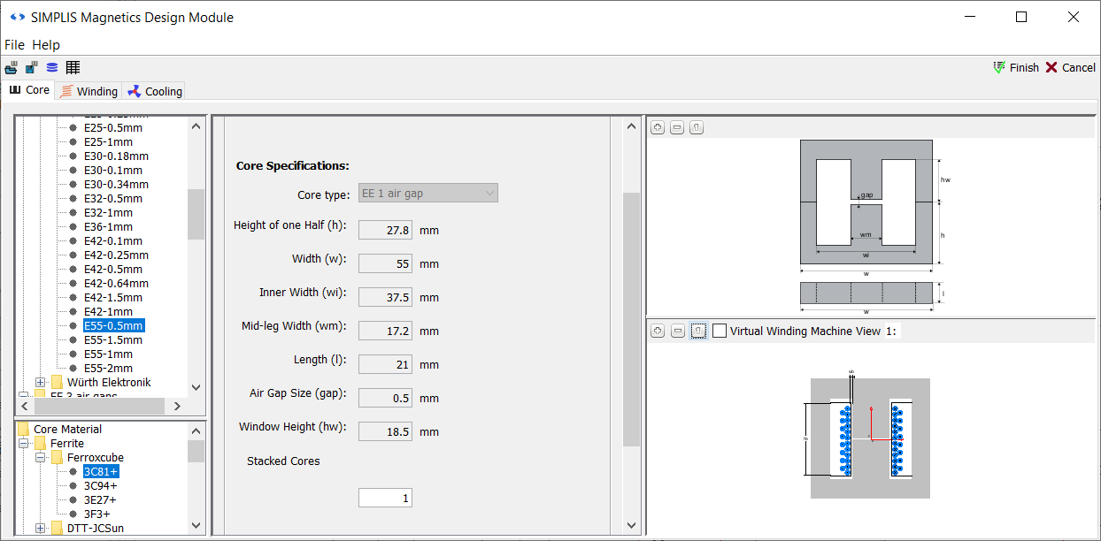Reset core diagram zoom to 1:1
This screenshot has width=1101, height=541.
pos(697,128)
